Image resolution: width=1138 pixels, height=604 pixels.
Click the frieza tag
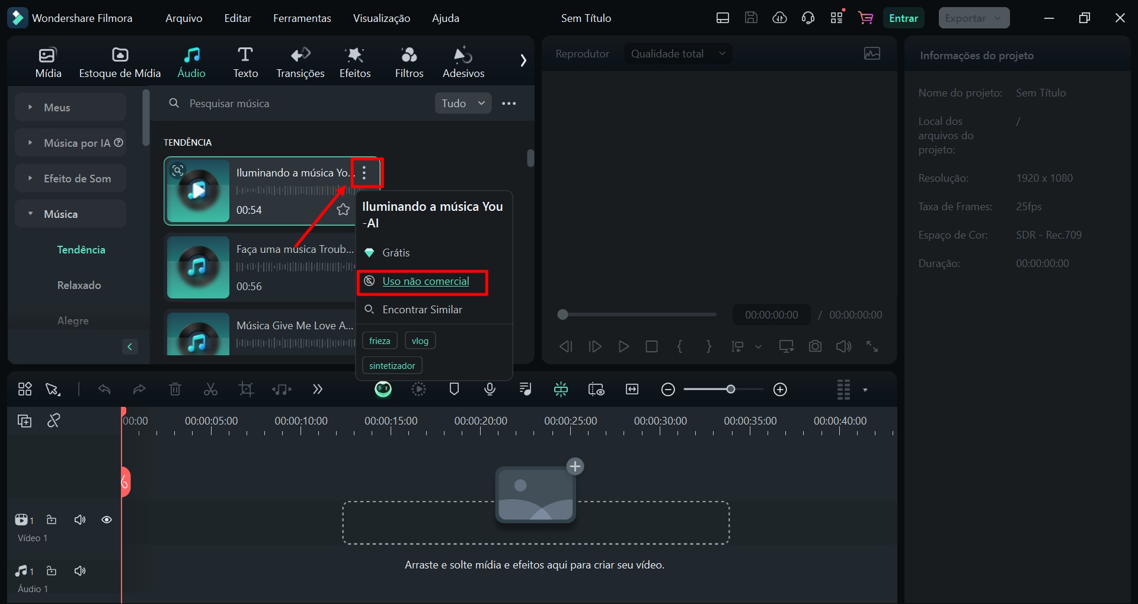tap(379, 341)
